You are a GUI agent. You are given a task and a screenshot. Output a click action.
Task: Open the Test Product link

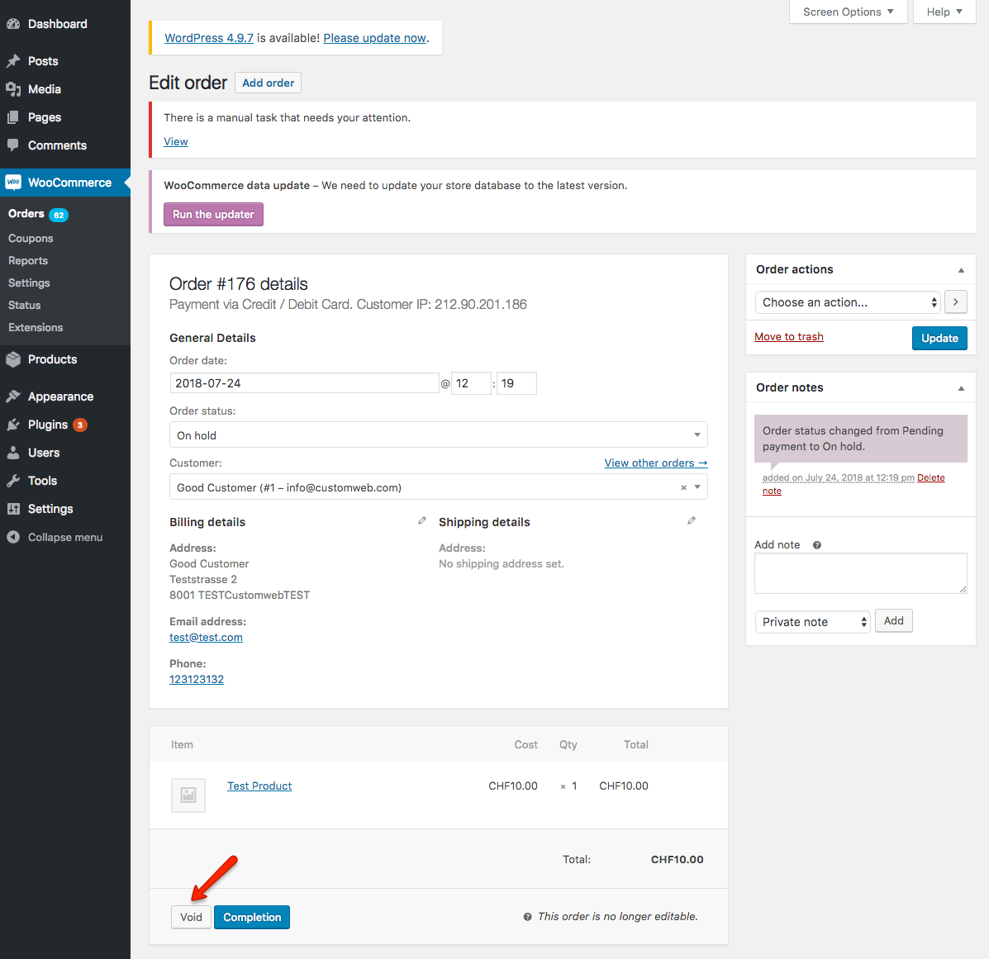pos(259,786)
